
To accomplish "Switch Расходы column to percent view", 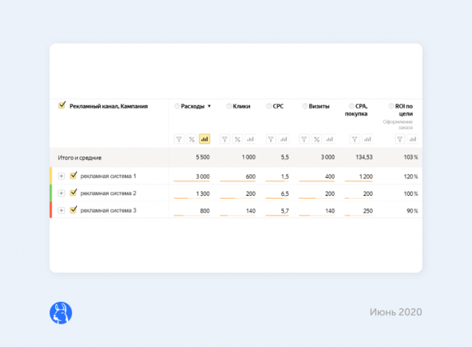I will [x=192, y=139].
